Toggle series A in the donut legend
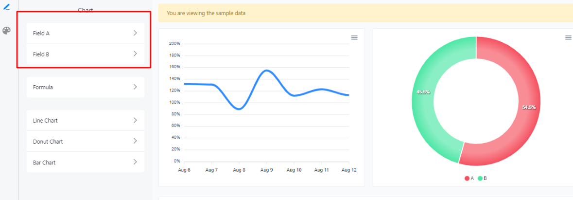The width and height of the screenshot is (573, 200). point(469,179)
